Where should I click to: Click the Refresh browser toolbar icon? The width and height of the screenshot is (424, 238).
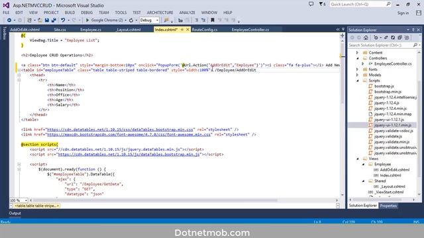click(131, 20)
